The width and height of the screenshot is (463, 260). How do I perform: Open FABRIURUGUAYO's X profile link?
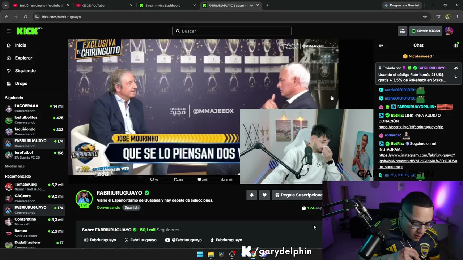pyautogui.click(x=140, y=240)
